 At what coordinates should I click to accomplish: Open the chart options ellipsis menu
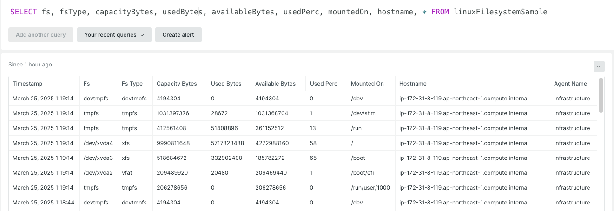pyautogui.click(x=599, y=66)
